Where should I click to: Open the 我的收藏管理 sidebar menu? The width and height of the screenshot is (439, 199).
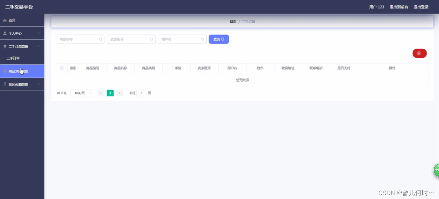click(x=22, y=84)
